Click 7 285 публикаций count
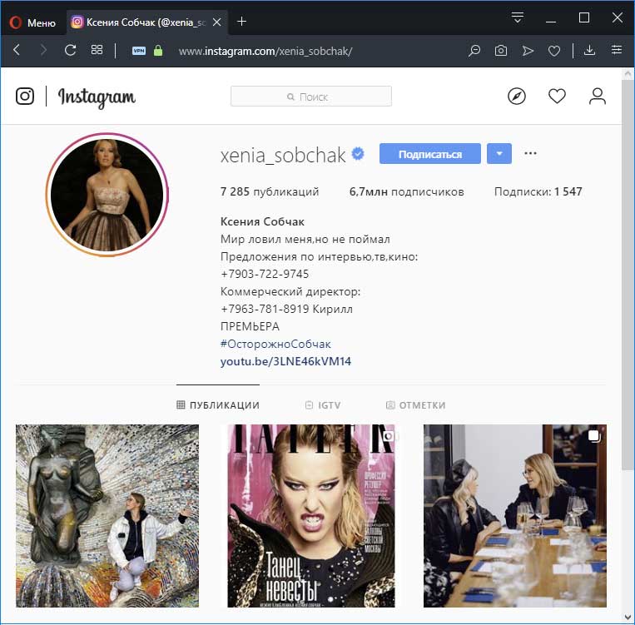 click(270, 191)
